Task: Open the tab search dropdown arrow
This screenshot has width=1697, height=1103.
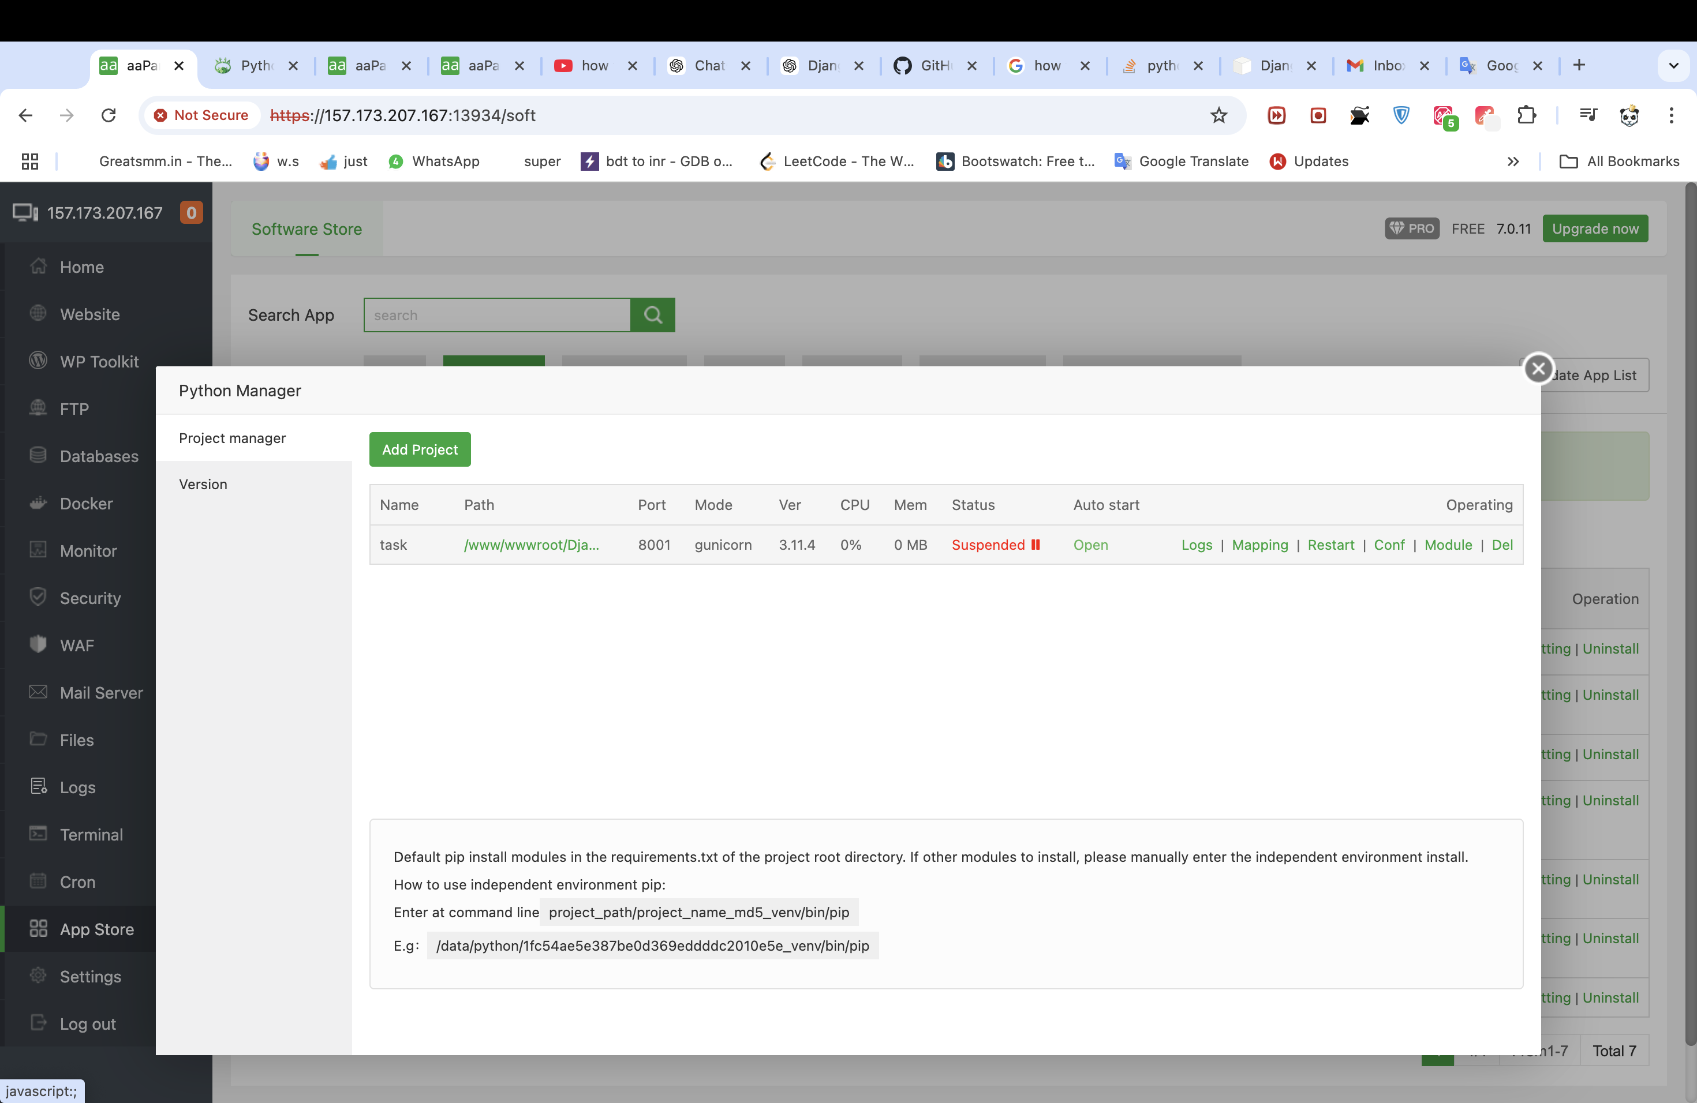Action: [x=1673, y=66]
